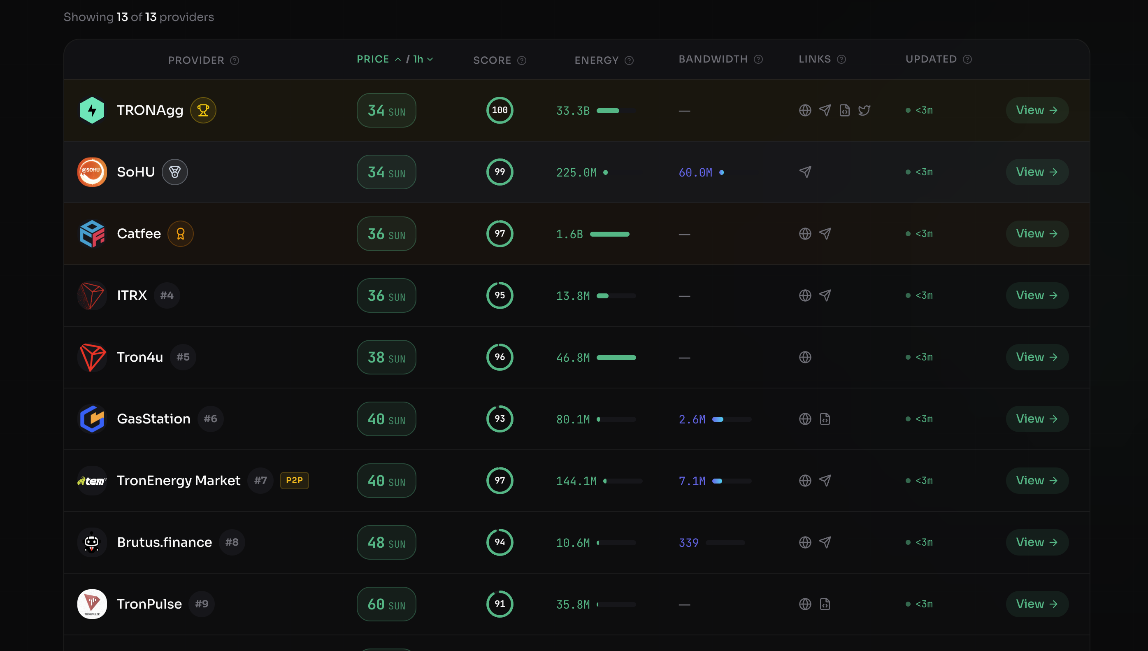Click Tron4u provider name
The height and width of the screenshot is (651, 1148).
click(139, 357)
